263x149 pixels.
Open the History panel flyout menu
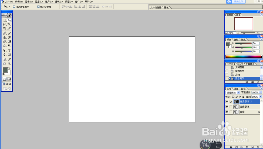point(261,64)
